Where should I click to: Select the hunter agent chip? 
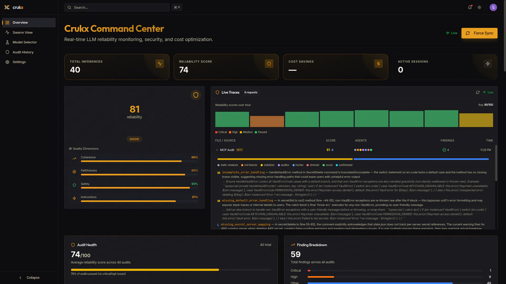(298, 165)
